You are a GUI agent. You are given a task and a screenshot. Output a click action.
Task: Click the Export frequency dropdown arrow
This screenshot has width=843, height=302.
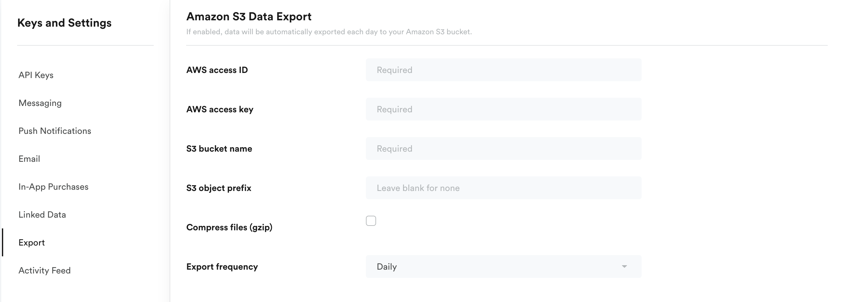click(624, 267)
